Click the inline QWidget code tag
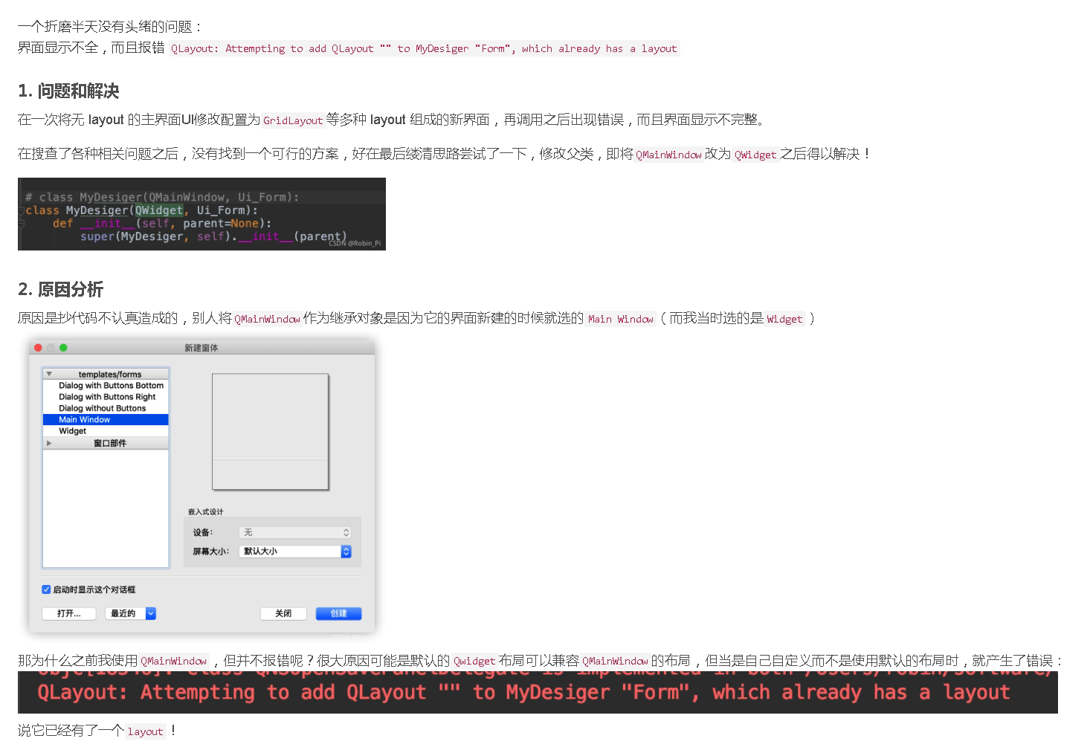The height and width of the screenshot is (750, 1090). pyautogui.click(x=755, y=155)
